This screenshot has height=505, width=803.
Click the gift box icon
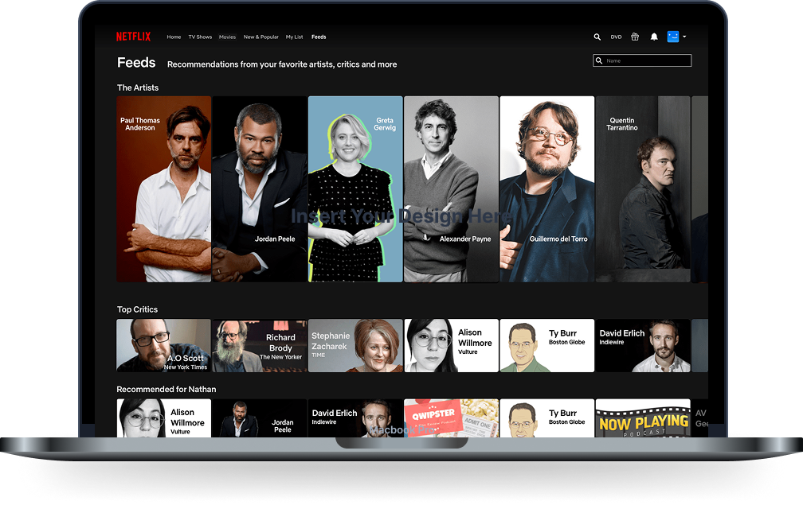point(635,37)
